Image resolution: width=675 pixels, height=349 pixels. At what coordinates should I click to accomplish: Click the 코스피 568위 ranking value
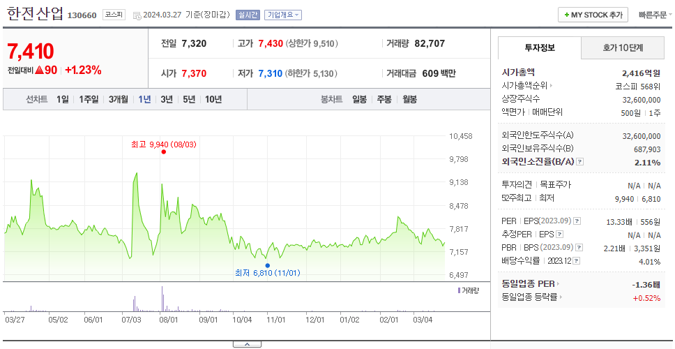point(638,86)
